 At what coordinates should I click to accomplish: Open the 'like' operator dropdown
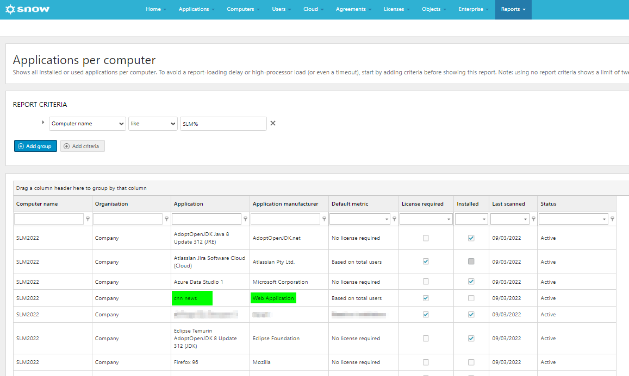pos(153,124)
